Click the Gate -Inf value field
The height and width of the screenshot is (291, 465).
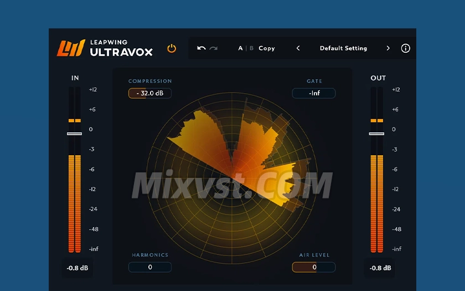click(x=314, y=93)
